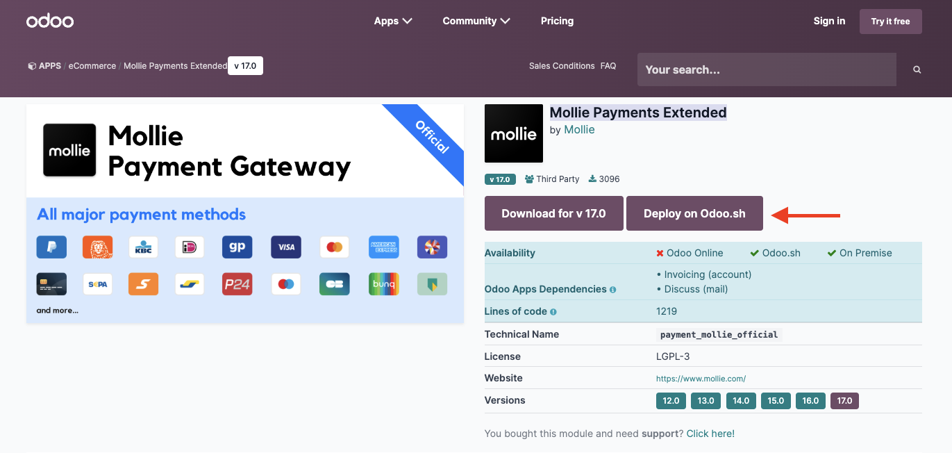Click the technical name payment_mollie_official
This screenshot has height=453, width=952.
click(719, 335)
